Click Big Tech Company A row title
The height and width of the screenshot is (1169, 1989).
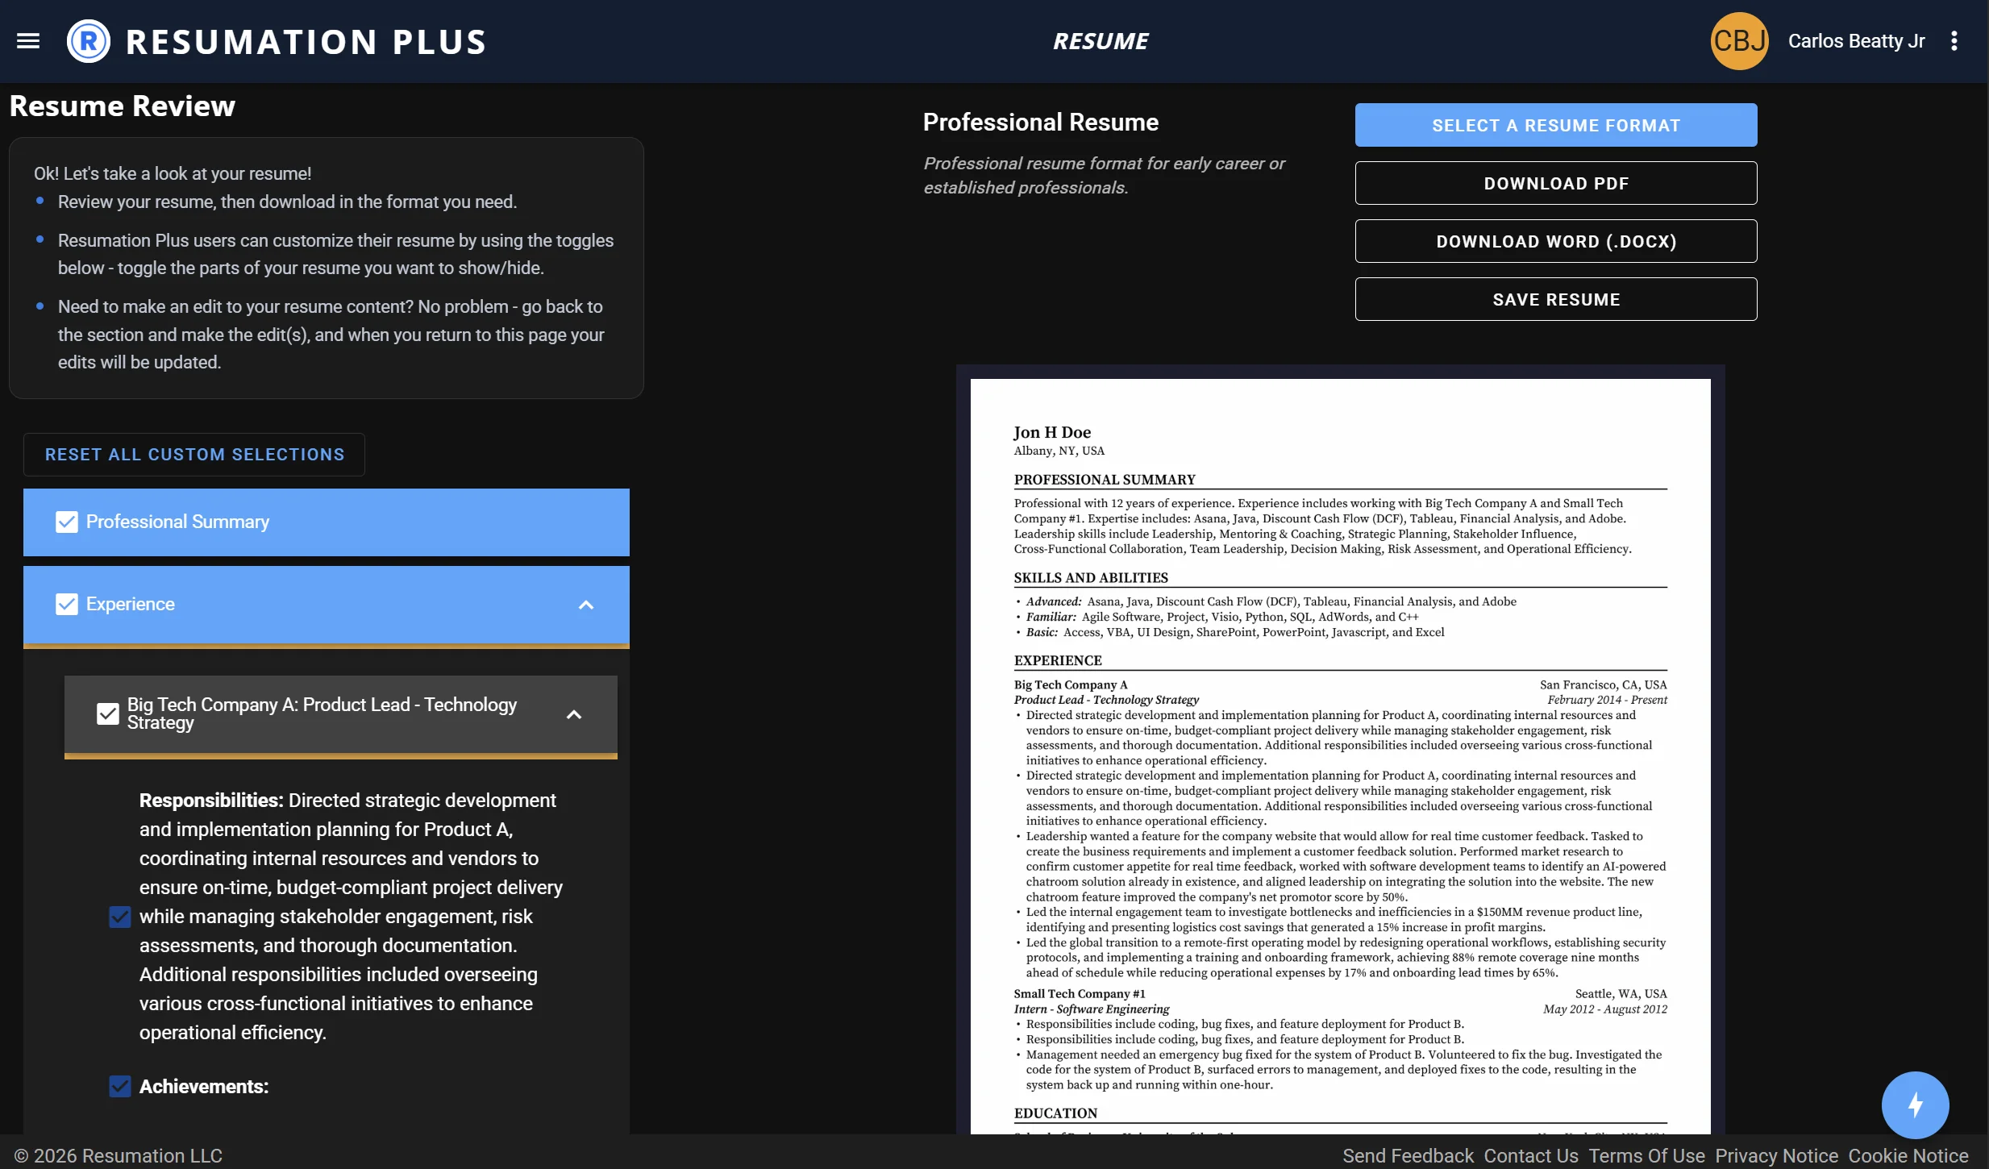(x=322, y=713)
